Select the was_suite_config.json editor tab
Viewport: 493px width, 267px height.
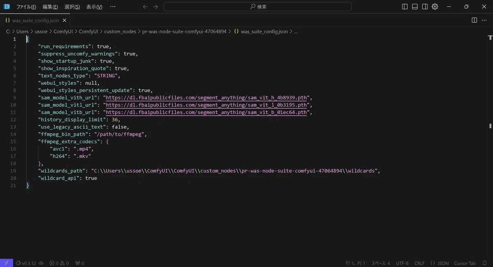pos(35,20)
